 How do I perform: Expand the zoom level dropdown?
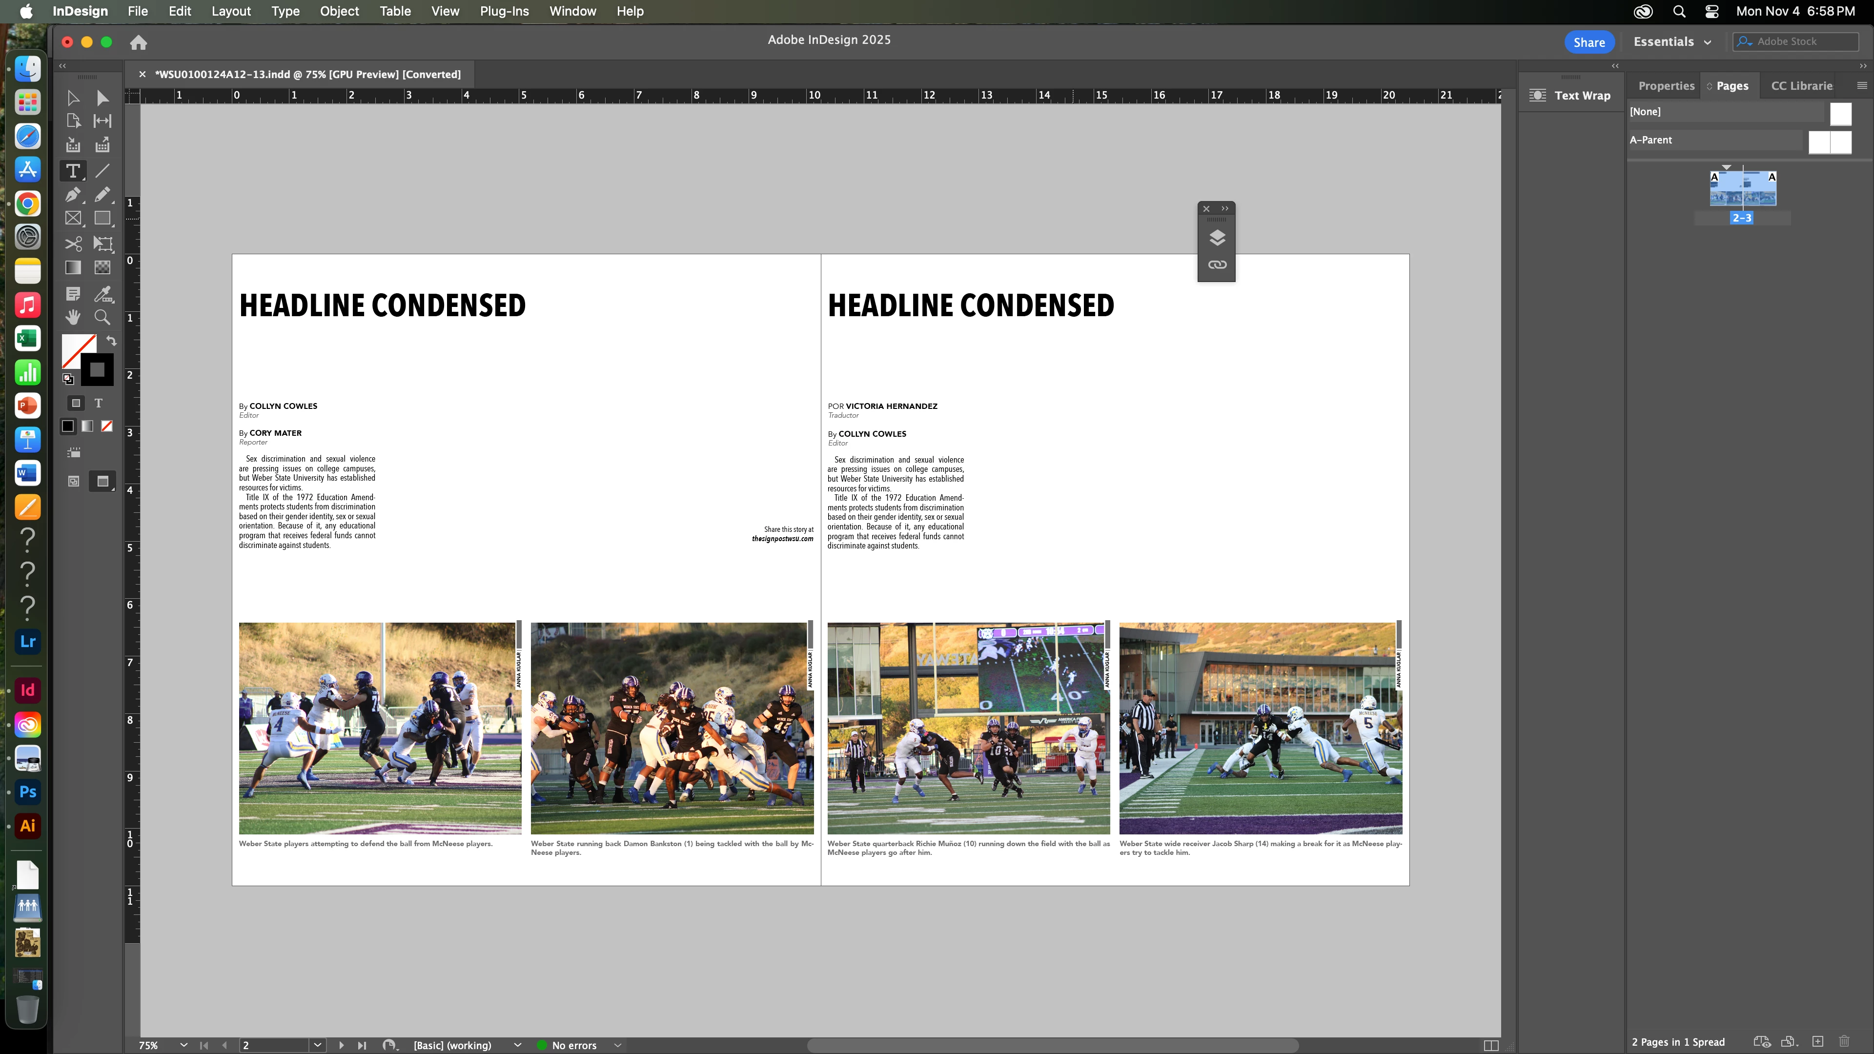pyautogui.click(x=183, y=1045)
